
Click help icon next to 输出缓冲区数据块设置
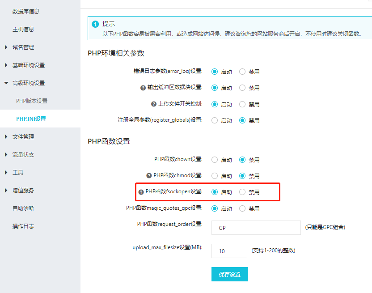click(x=143, y=88)
